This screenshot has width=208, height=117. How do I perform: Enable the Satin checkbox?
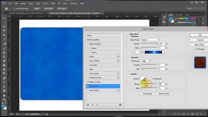click(88, 69)
